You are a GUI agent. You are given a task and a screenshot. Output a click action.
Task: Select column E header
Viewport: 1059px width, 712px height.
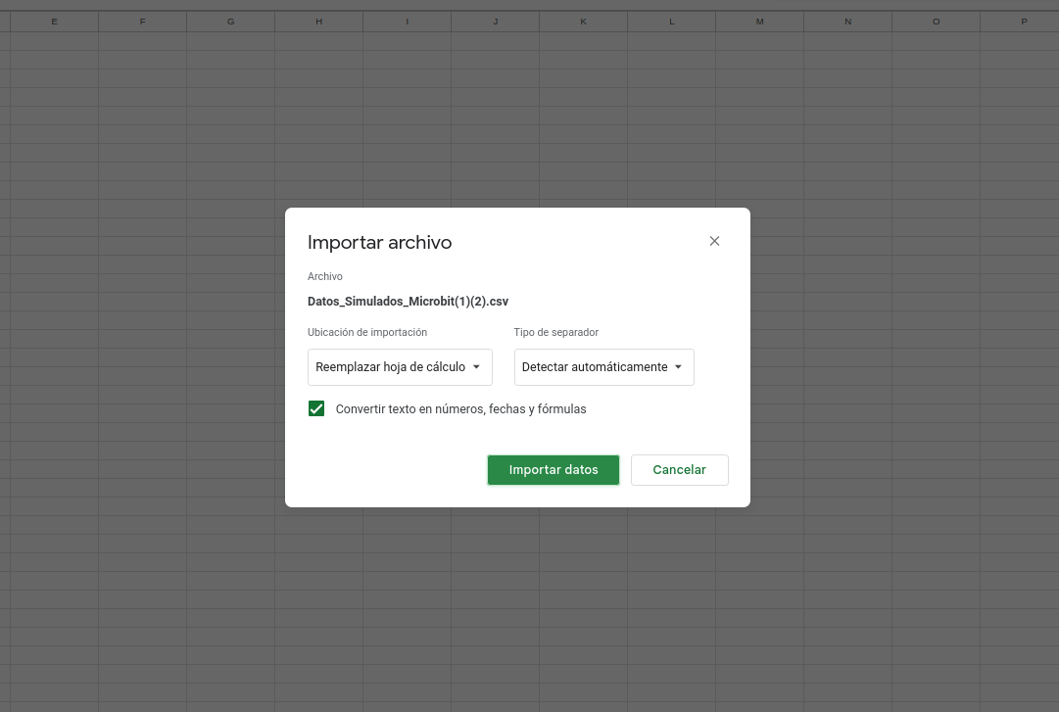[54, 21]
